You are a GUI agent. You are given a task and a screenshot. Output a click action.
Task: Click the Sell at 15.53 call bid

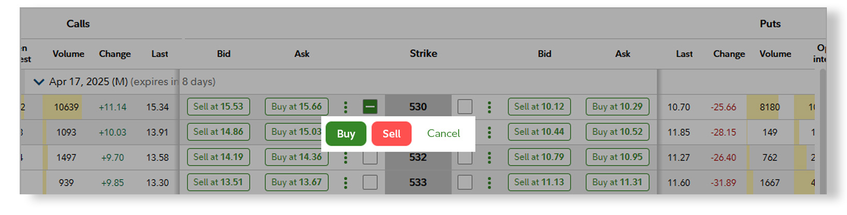coord(218,107)
